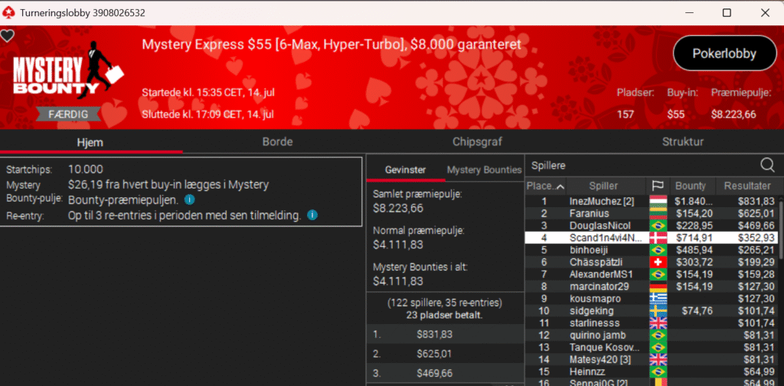
Task: Select player row InezMuchez [2]
Action: pos(651,201)
